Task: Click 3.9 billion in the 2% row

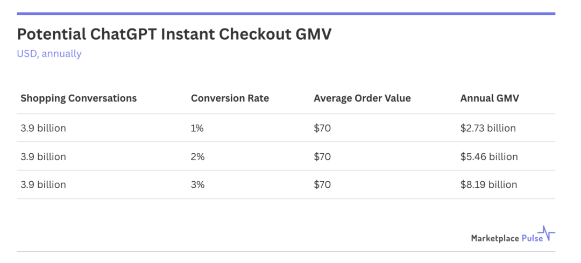Action: (43, 157)
